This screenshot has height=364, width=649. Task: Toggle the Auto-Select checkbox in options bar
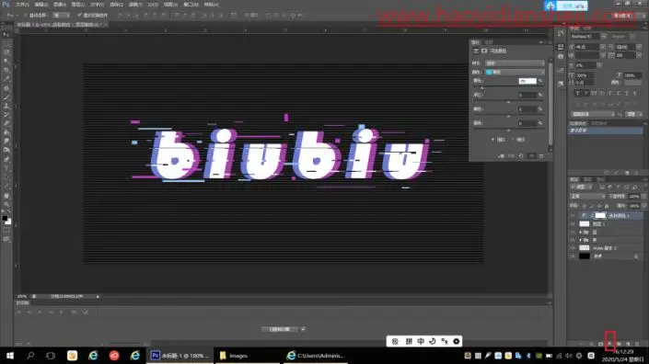coord(26,16)
